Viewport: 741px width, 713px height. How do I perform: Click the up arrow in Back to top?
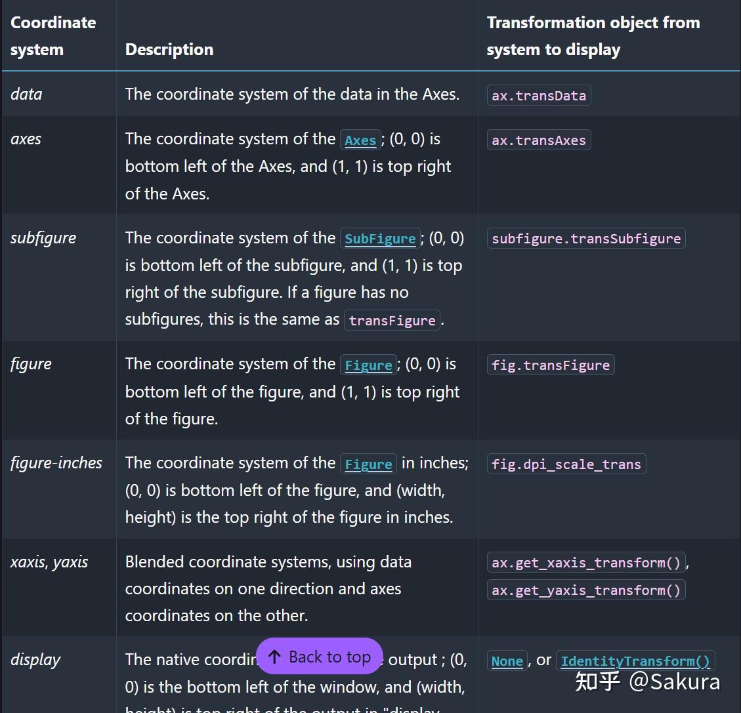pyautogui.click(x=274, y=657)
